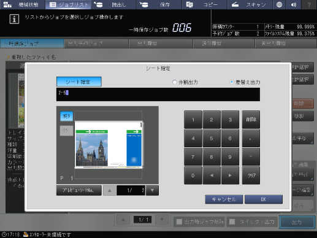Click the machine status icon
317x238 pixels.
(x=7, y=4)
